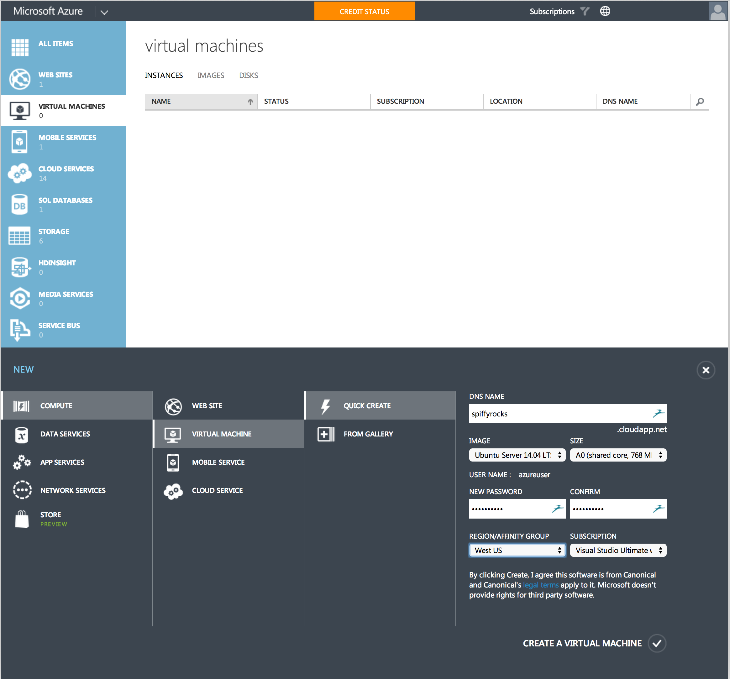730x679 pixels.
Task: Click the Confirm password input field
Action: coord(618,509)
